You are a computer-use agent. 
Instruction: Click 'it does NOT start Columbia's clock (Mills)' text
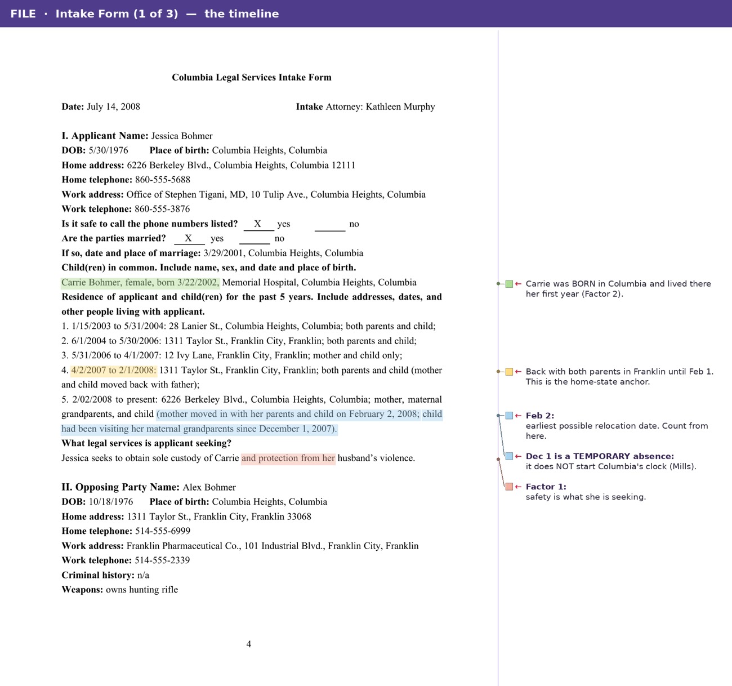(x=611, y=466)
